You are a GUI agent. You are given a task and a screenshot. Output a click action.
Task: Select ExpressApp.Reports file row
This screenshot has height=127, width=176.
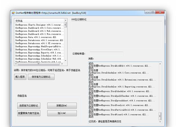39,53
